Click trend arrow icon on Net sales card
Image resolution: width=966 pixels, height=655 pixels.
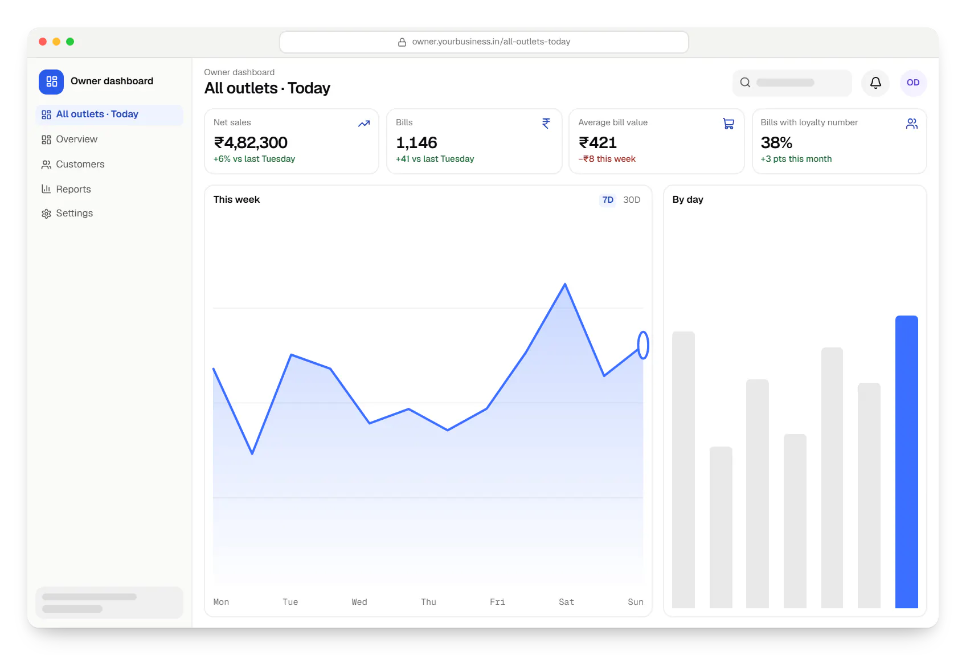364,124
